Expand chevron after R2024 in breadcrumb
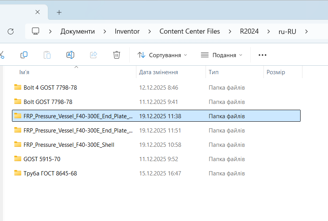 (x=269, y=31)
